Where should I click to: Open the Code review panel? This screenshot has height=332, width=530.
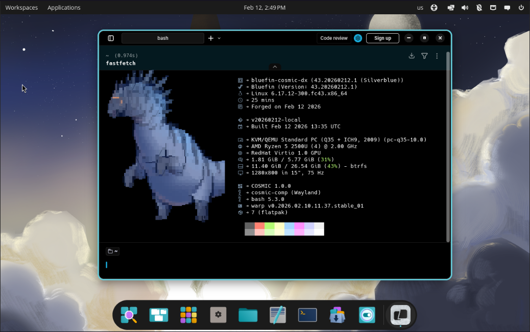tap(333, 38)
